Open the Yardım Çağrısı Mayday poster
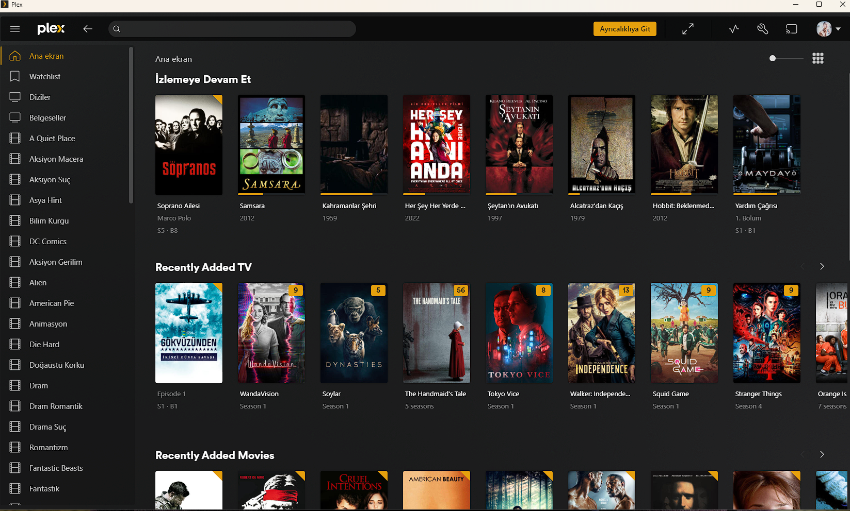 coord(767,145)
